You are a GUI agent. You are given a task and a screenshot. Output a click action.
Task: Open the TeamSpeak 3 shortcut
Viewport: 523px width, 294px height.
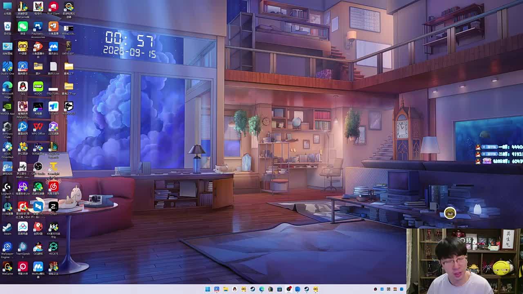(x=23, y=250)
